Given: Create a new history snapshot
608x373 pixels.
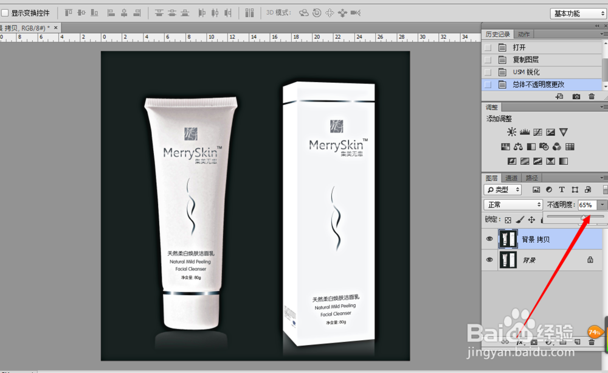Looking at the screenshot, I should 576,96.
